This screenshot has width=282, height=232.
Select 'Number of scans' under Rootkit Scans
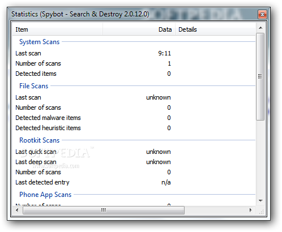134,172
